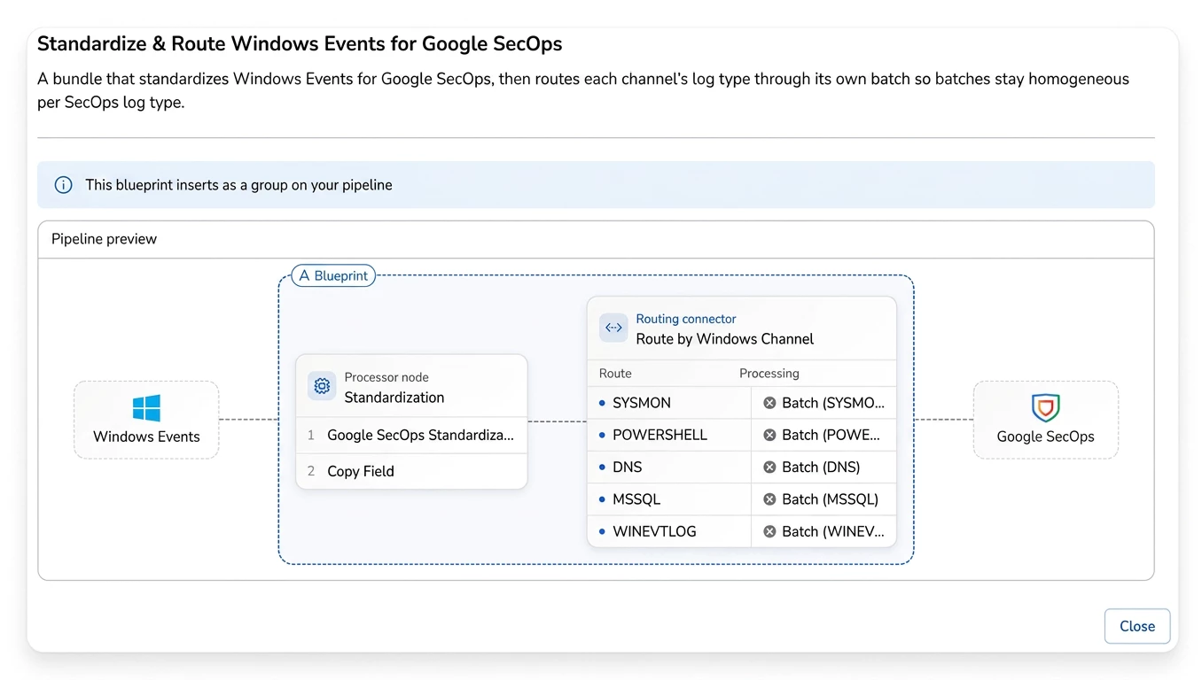The height and width of the screenshot is (680, 1202).
Task: Select the POWERSHELL route label
Action: coord(660,435)
